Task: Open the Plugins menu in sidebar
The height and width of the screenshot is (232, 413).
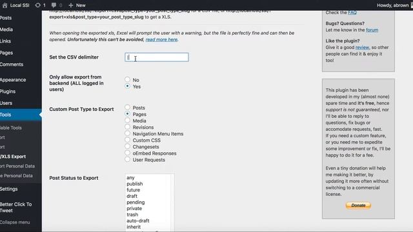Action: (x=8, y=92)
